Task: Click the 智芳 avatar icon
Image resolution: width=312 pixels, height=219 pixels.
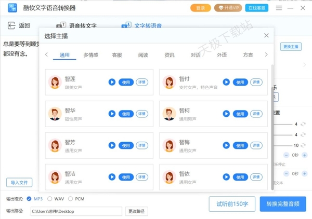Action: 55,145
